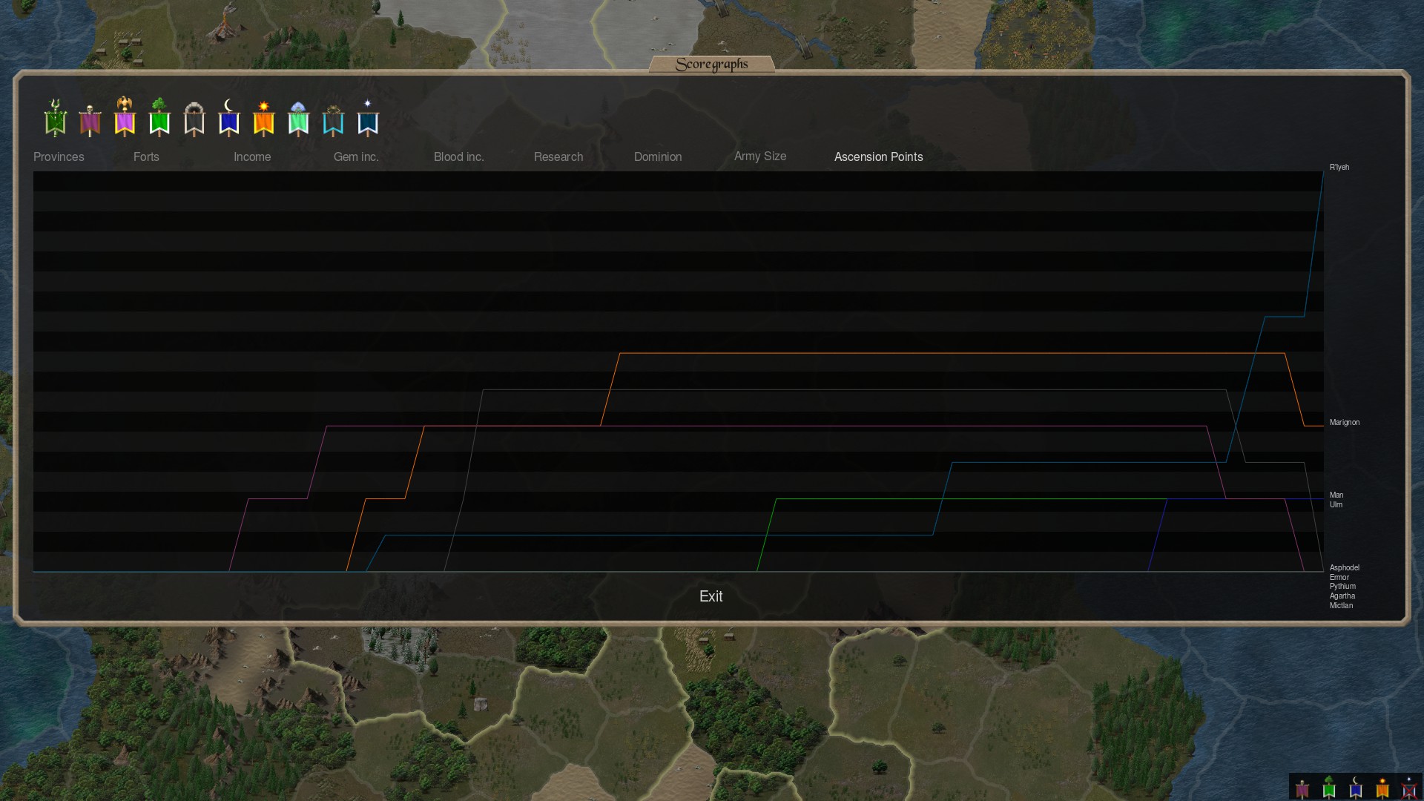
Task: Click the blue crescent moon banner
Action: click(229, 119)
